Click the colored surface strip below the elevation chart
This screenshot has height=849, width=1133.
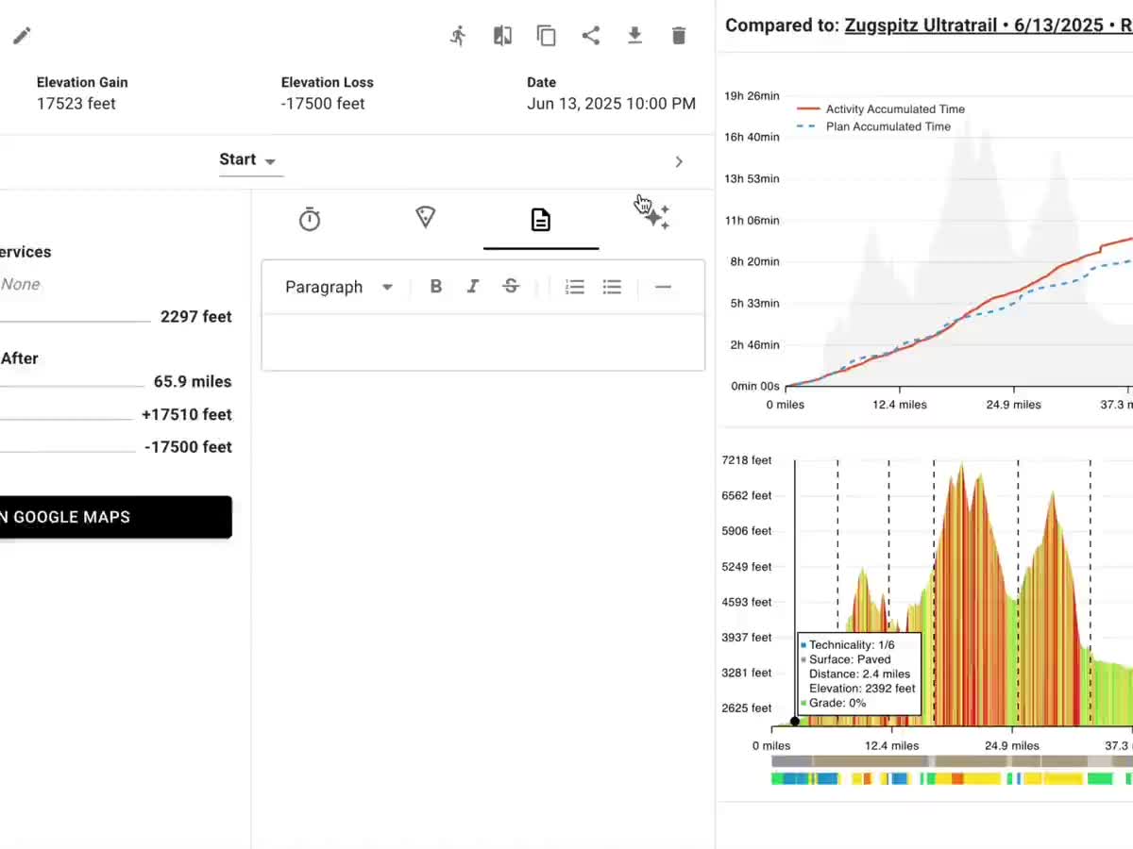tap(944, 779)
